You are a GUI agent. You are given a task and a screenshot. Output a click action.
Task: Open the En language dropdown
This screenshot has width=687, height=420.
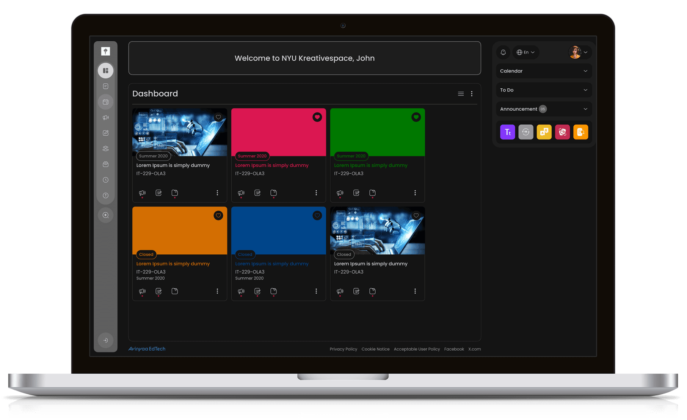(x=525, y=52)
